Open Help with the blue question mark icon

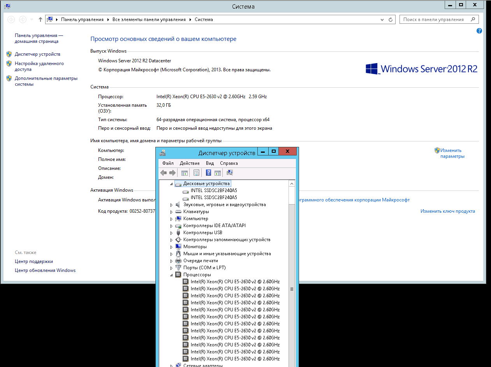(x=479, y=31)
